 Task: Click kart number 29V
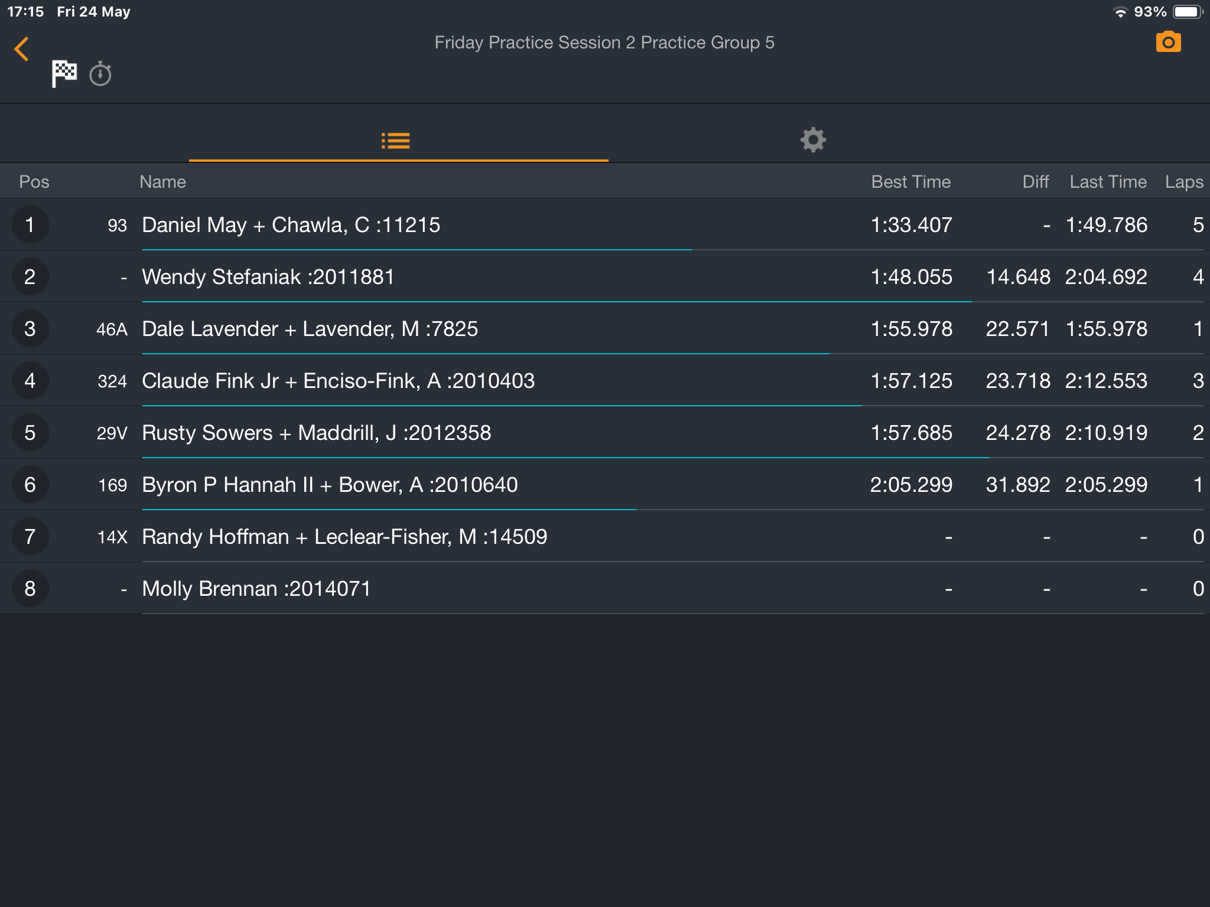coord(112,433)
